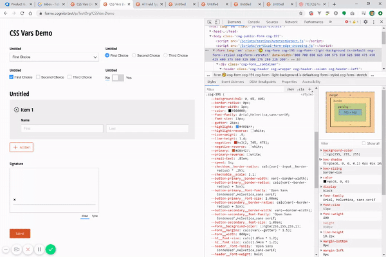The image size is (386, 257).
Task: Enable the Show all checkbox in Computed pane
Action: (x=363, y=143)
